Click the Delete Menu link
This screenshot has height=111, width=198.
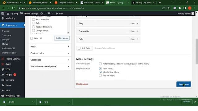click(82, 84)
